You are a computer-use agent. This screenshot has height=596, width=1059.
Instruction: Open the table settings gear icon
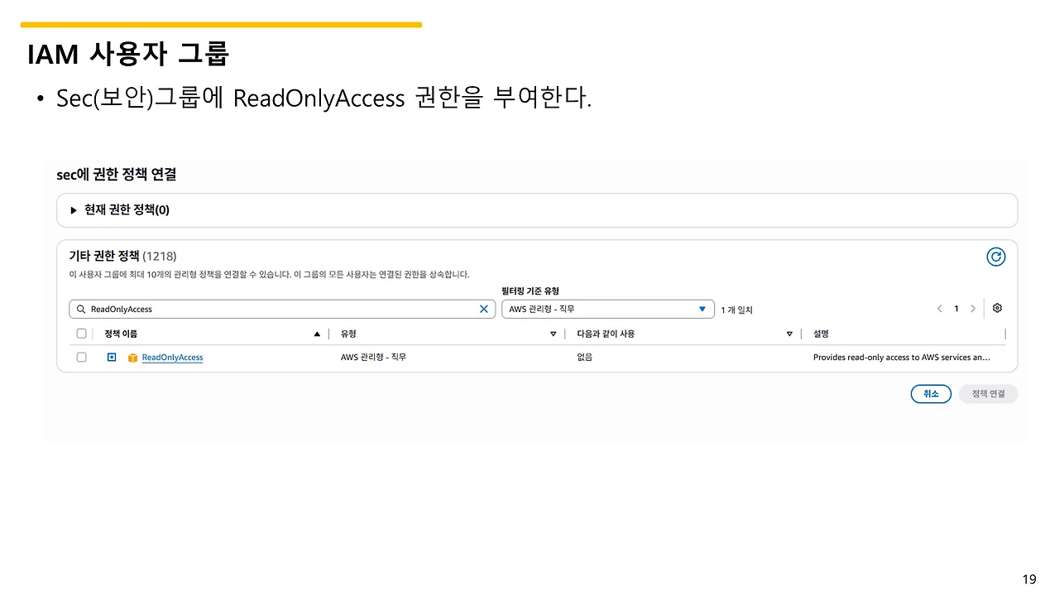point(997,308)
